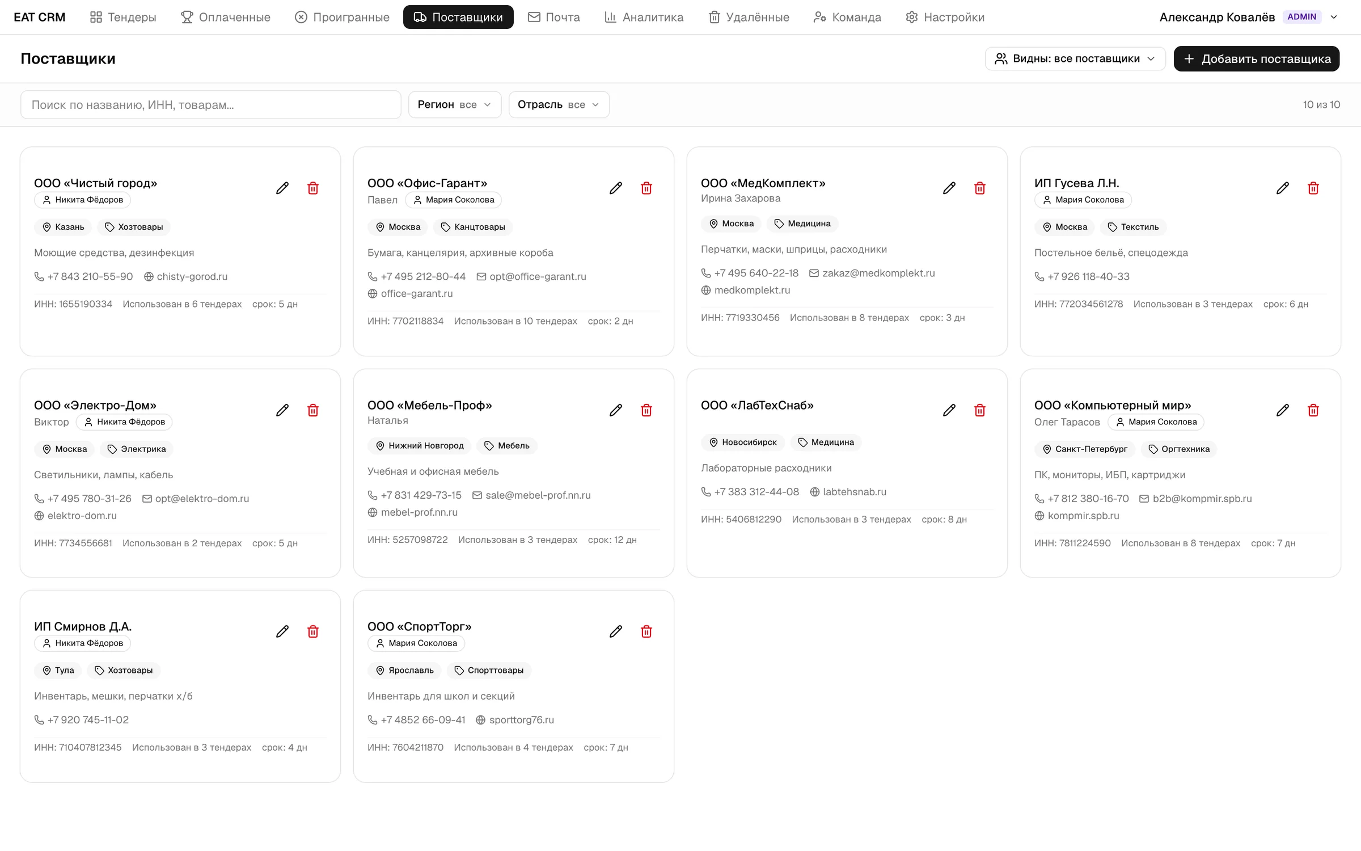
Task: Edit supplier ИП Смирнов Д.А.
Action: pyautogui.click(x=282, y=631)
